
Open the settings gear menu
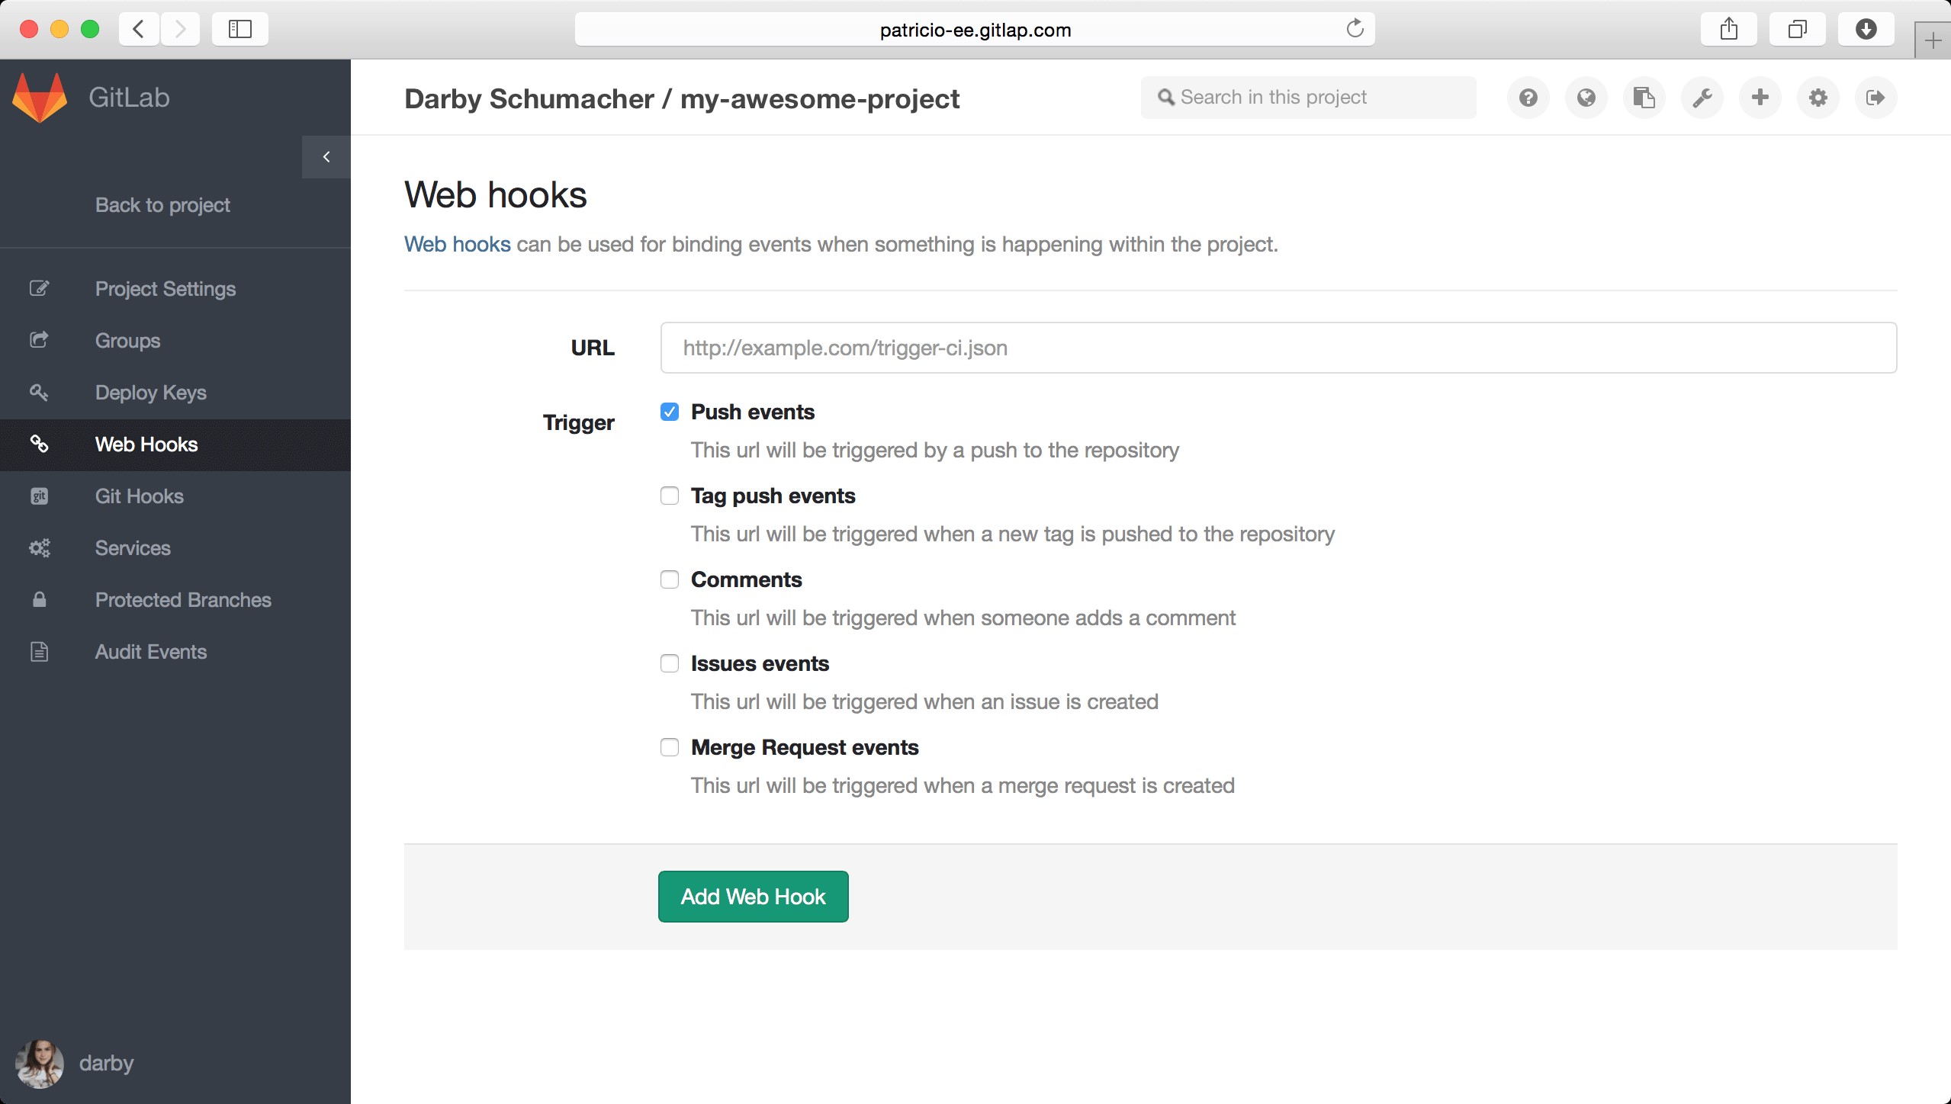click(1818, 97)
